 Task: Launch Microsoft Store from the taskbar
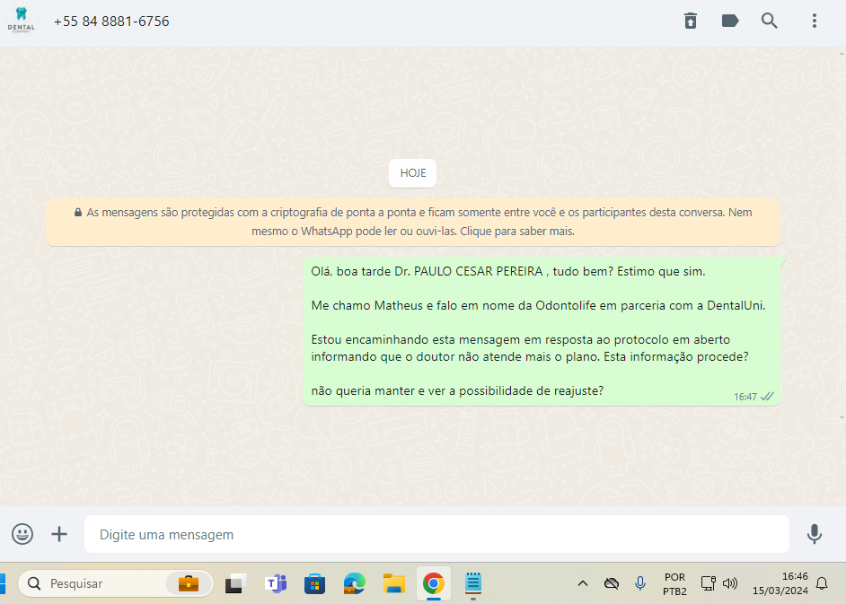tap(314, 583)
